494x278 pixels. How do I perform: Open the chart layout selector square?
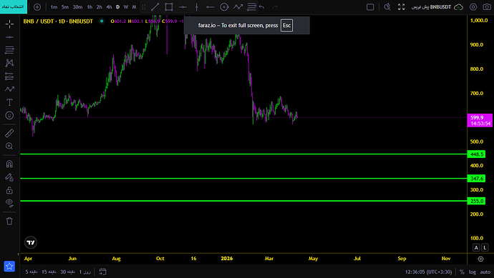pos(370,7)
